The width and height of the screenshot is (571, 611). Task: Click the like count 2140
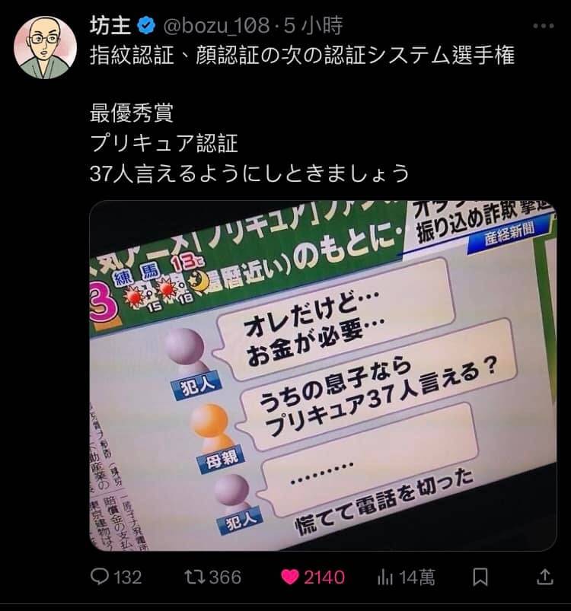[x=324, y=577]
